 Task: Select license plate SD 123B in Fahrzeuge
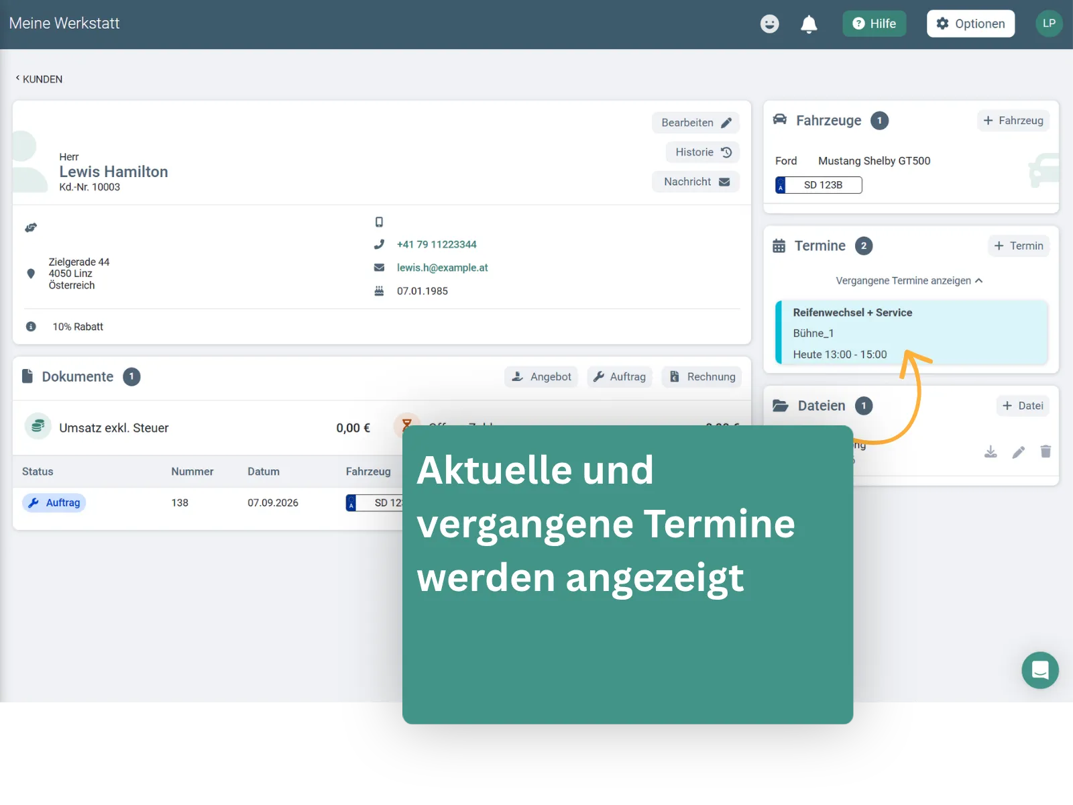coord(818,185)
